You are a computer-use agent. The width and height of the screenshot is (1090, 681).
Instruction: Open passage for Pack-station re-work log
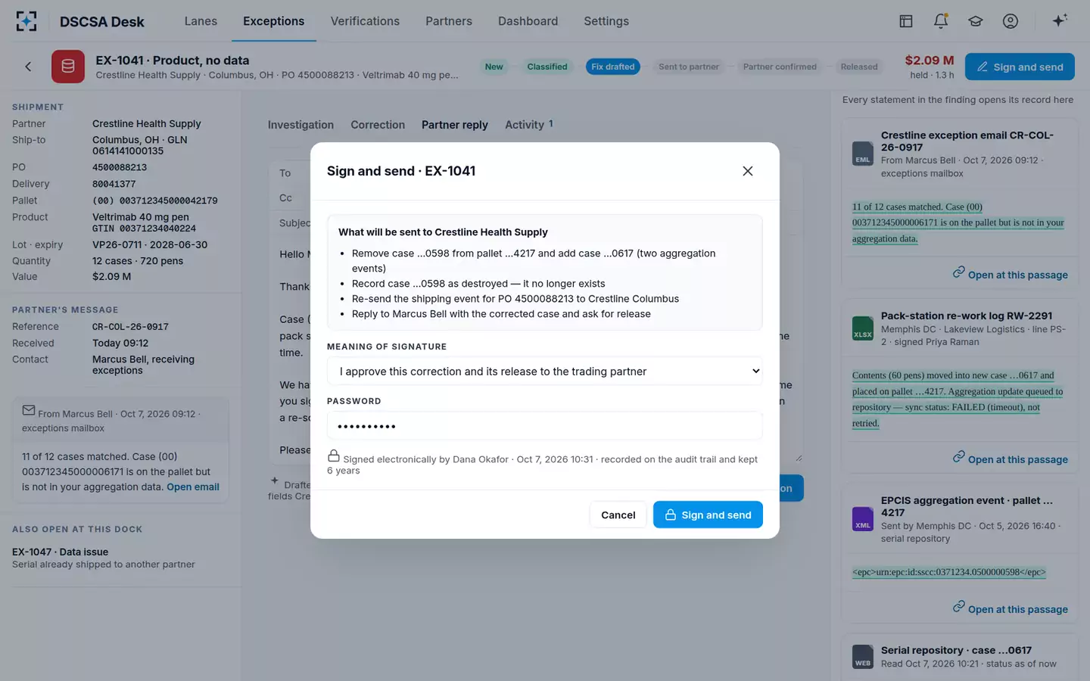(x=1011, y=459)
